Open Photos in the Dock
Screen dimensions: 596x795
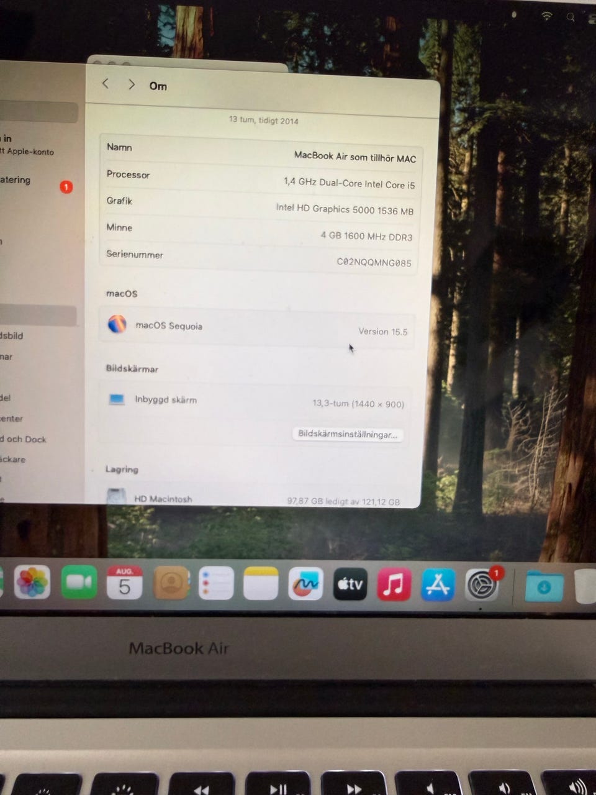(32, 583)
